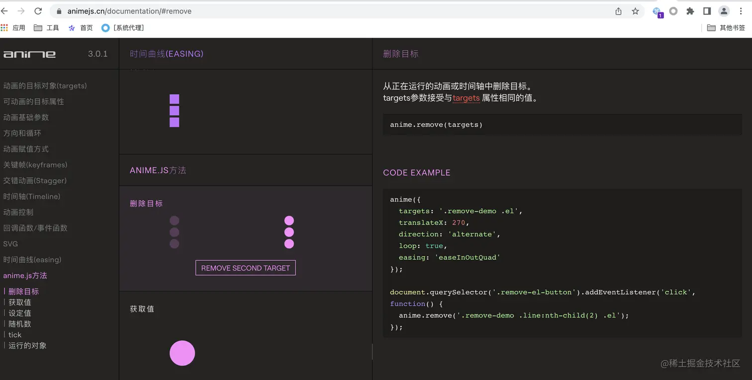
Task: Click the gray circle extension icon
Action: coord(673,11)
